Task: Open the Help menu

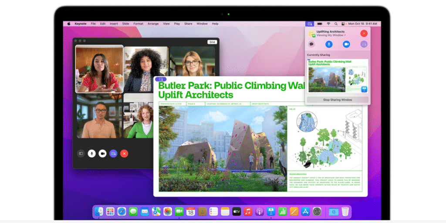Action: click(215, 24)
